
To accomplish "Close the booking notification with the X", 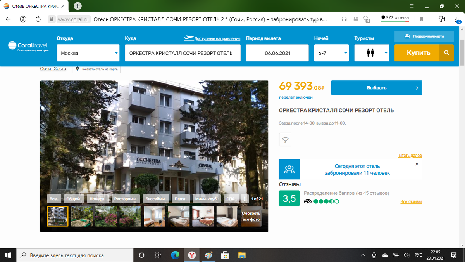I will [417, 164].
